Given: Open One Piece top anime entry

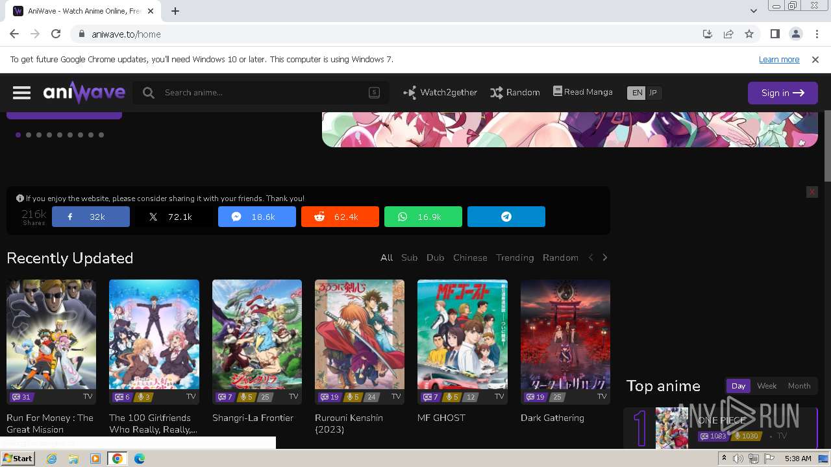Looking at the screenshot, I should click(x=721, y=428).
